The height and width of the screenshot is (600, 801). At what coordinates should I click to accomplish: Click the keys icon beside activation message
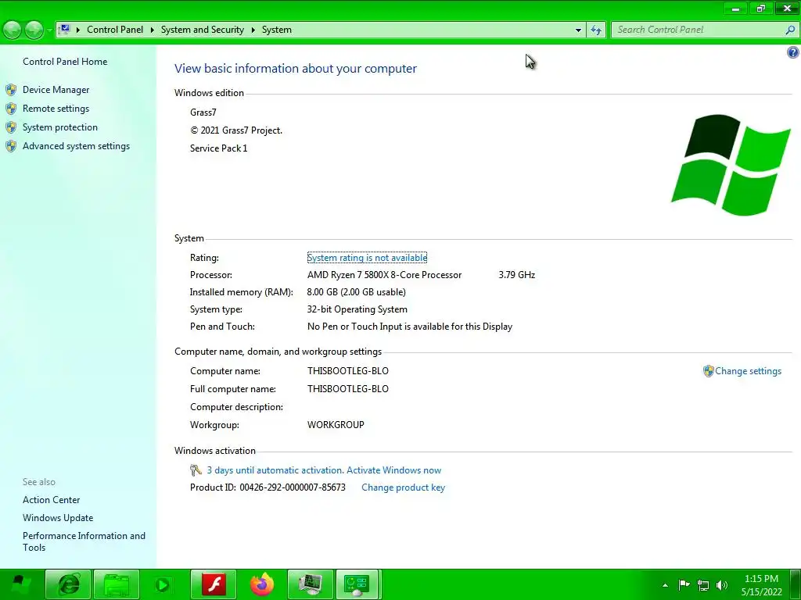tap(196, 470)
